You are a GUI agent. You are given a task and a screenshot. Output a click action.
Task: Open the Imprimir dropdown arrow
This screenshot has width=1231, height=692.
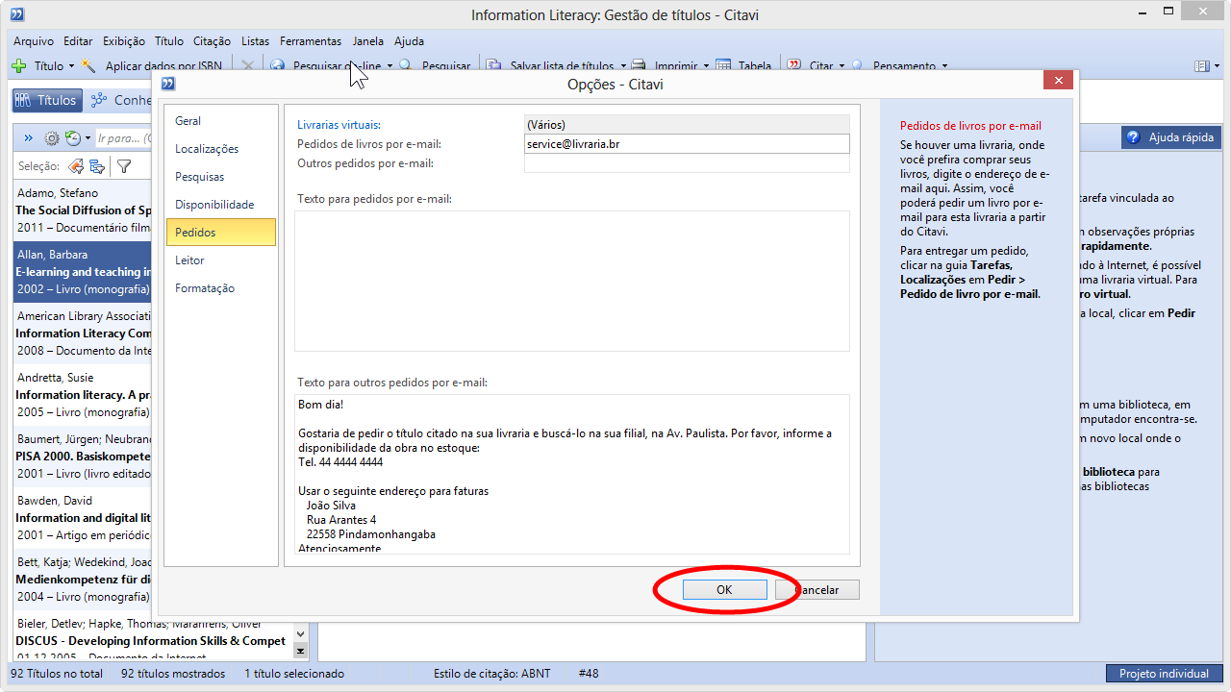pyautogui.click(x=706, y=66)
